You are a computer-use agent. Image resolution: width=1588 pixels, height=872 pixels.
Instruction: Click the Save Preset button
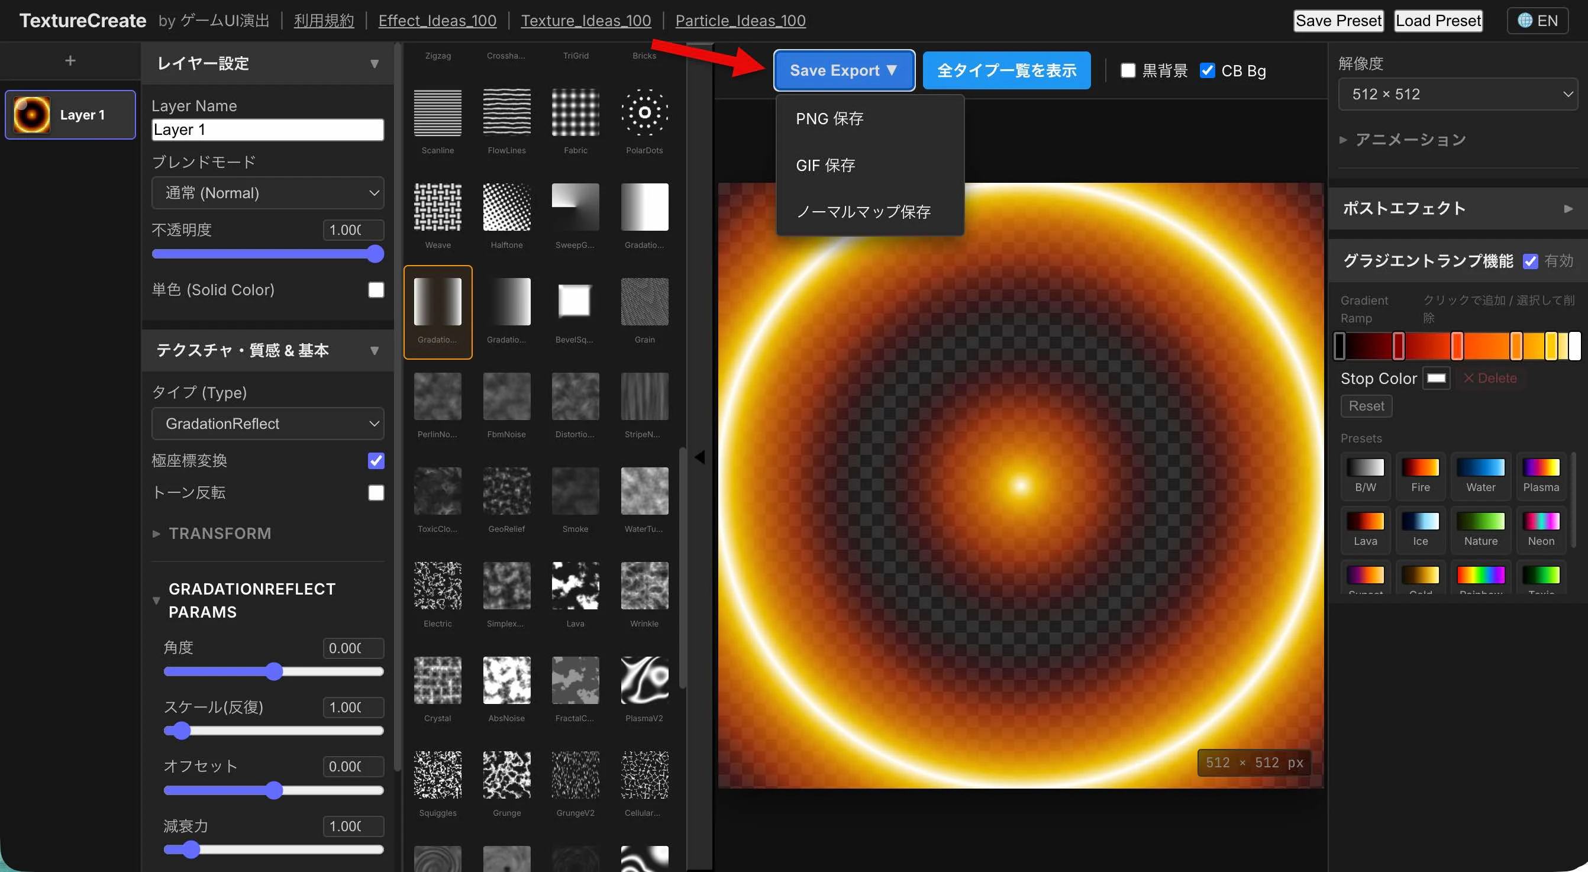(x=1338, y=20)
